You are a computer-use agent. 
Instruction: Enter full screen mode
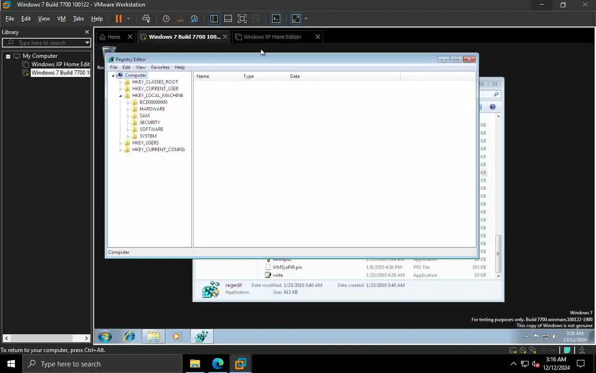242,19
